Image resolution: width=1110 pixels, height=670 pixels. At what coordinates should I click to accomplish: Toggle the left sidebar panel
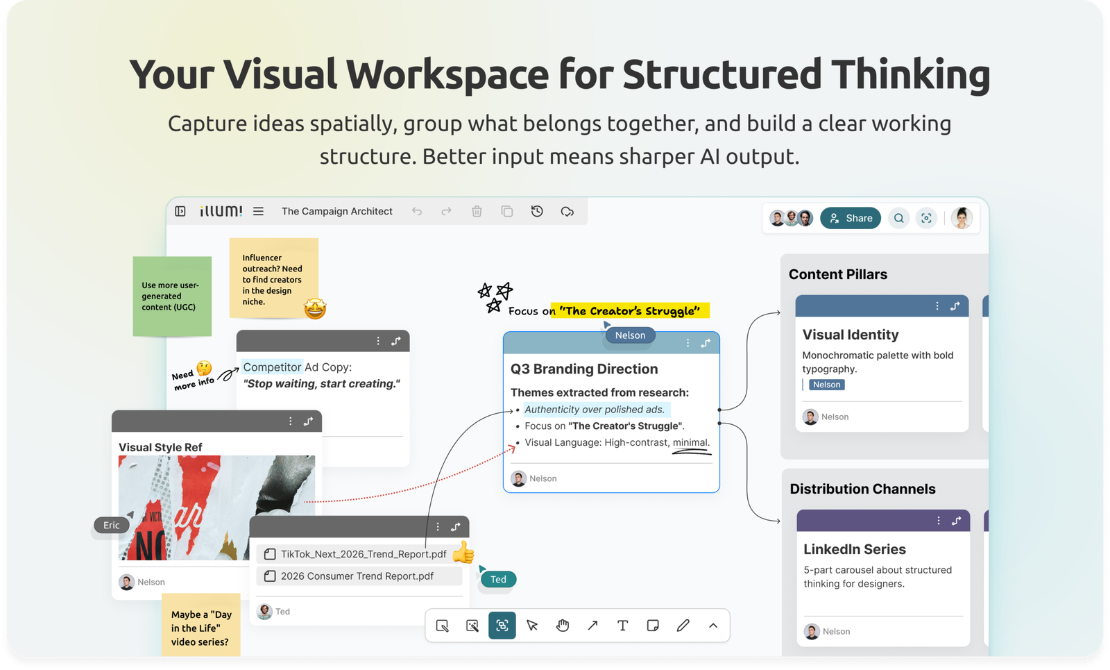180,211
